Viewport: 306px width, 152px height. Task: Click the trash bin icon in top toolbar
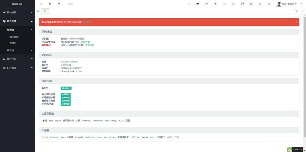pos(215,4)
